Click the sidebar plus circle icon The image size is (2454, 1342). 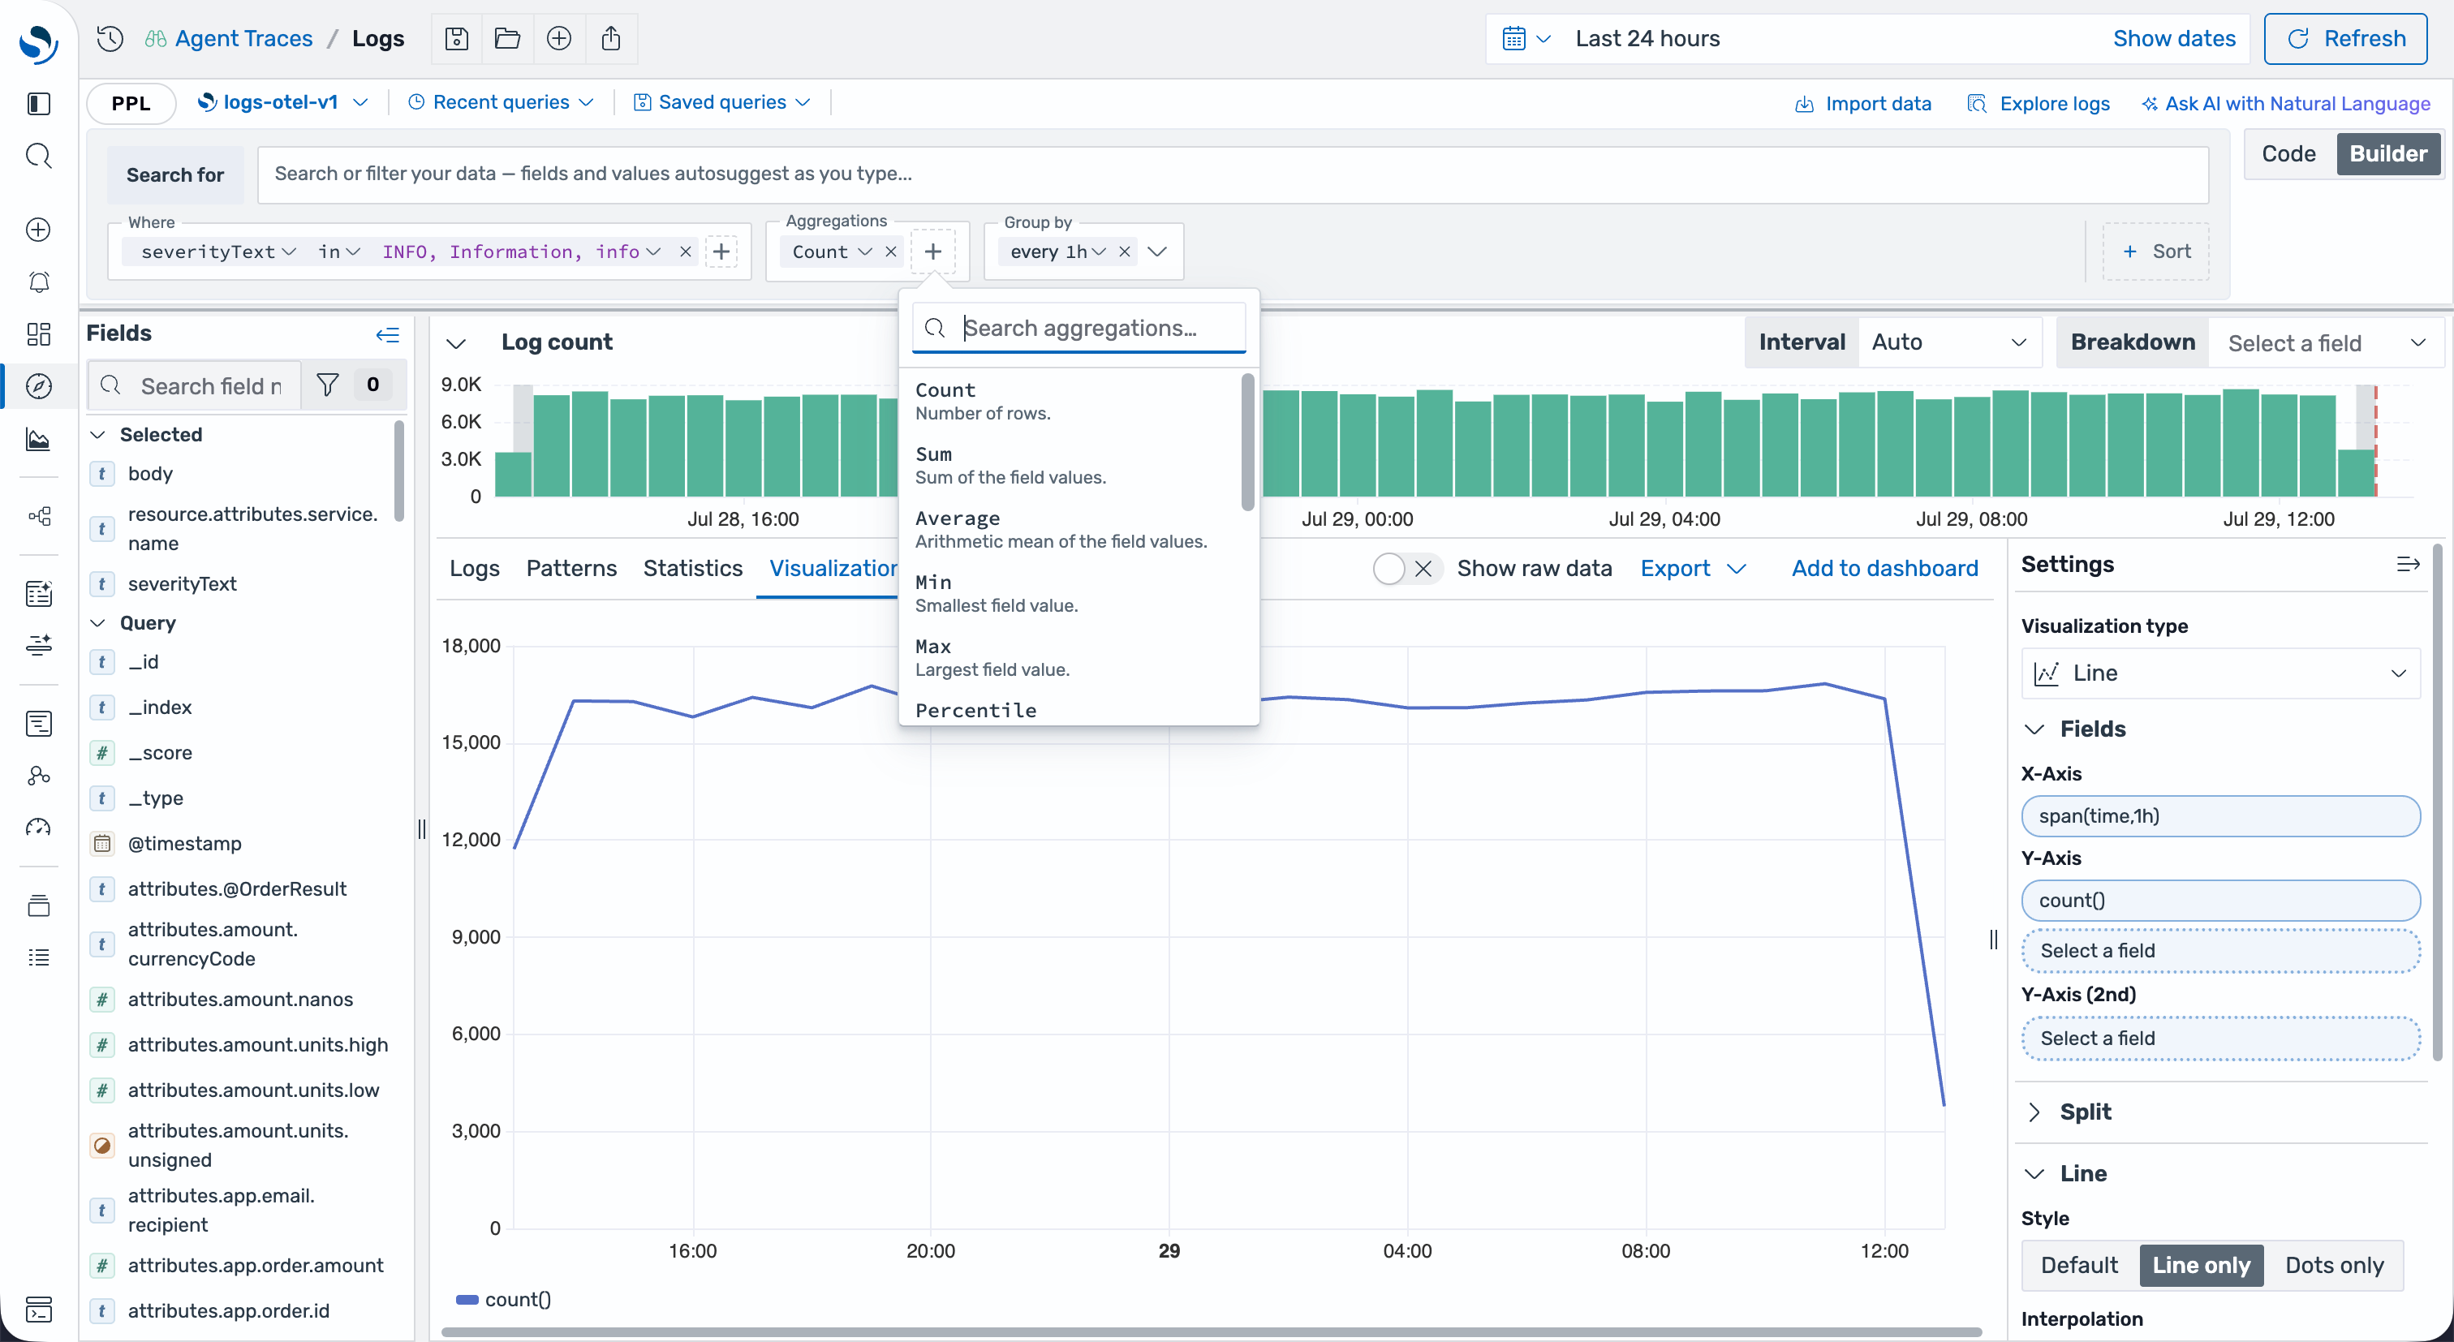[x=38, y=230]
